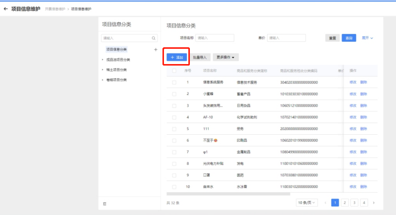Viewport: 396px width, 215px height.
Task: Click 开票信息维护 in the breadcrumb
Action: (x=55, y=9)
